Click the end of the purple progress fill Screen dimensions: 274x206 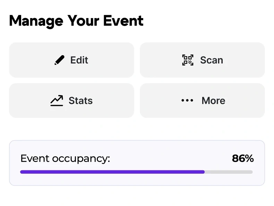[204, 172]
